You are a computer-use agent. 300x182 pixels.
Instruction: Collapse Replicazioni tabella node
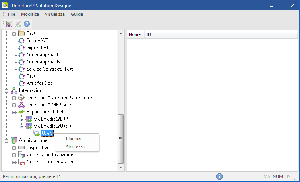[14, 112]
